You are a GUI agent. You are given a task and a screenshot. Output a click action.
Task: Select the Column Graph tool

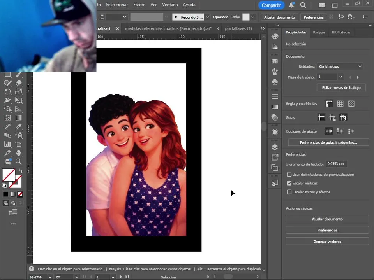click(8, 144)
